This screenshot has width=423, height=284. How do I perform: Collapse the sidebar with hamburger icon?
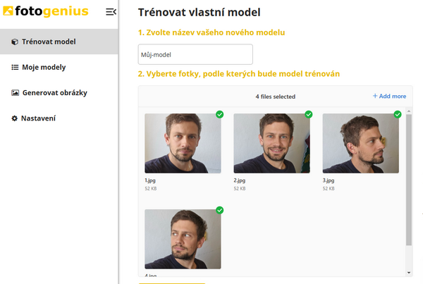pos(110,11)
